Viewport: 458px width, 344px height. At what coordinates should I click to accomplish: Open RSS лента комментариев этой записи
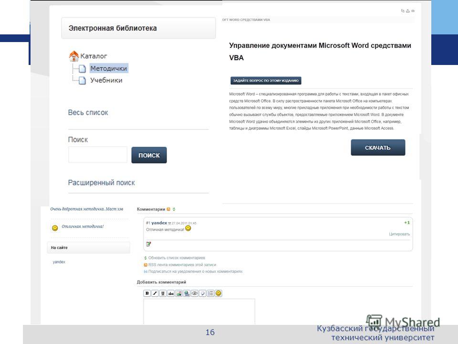coord(182,265)
